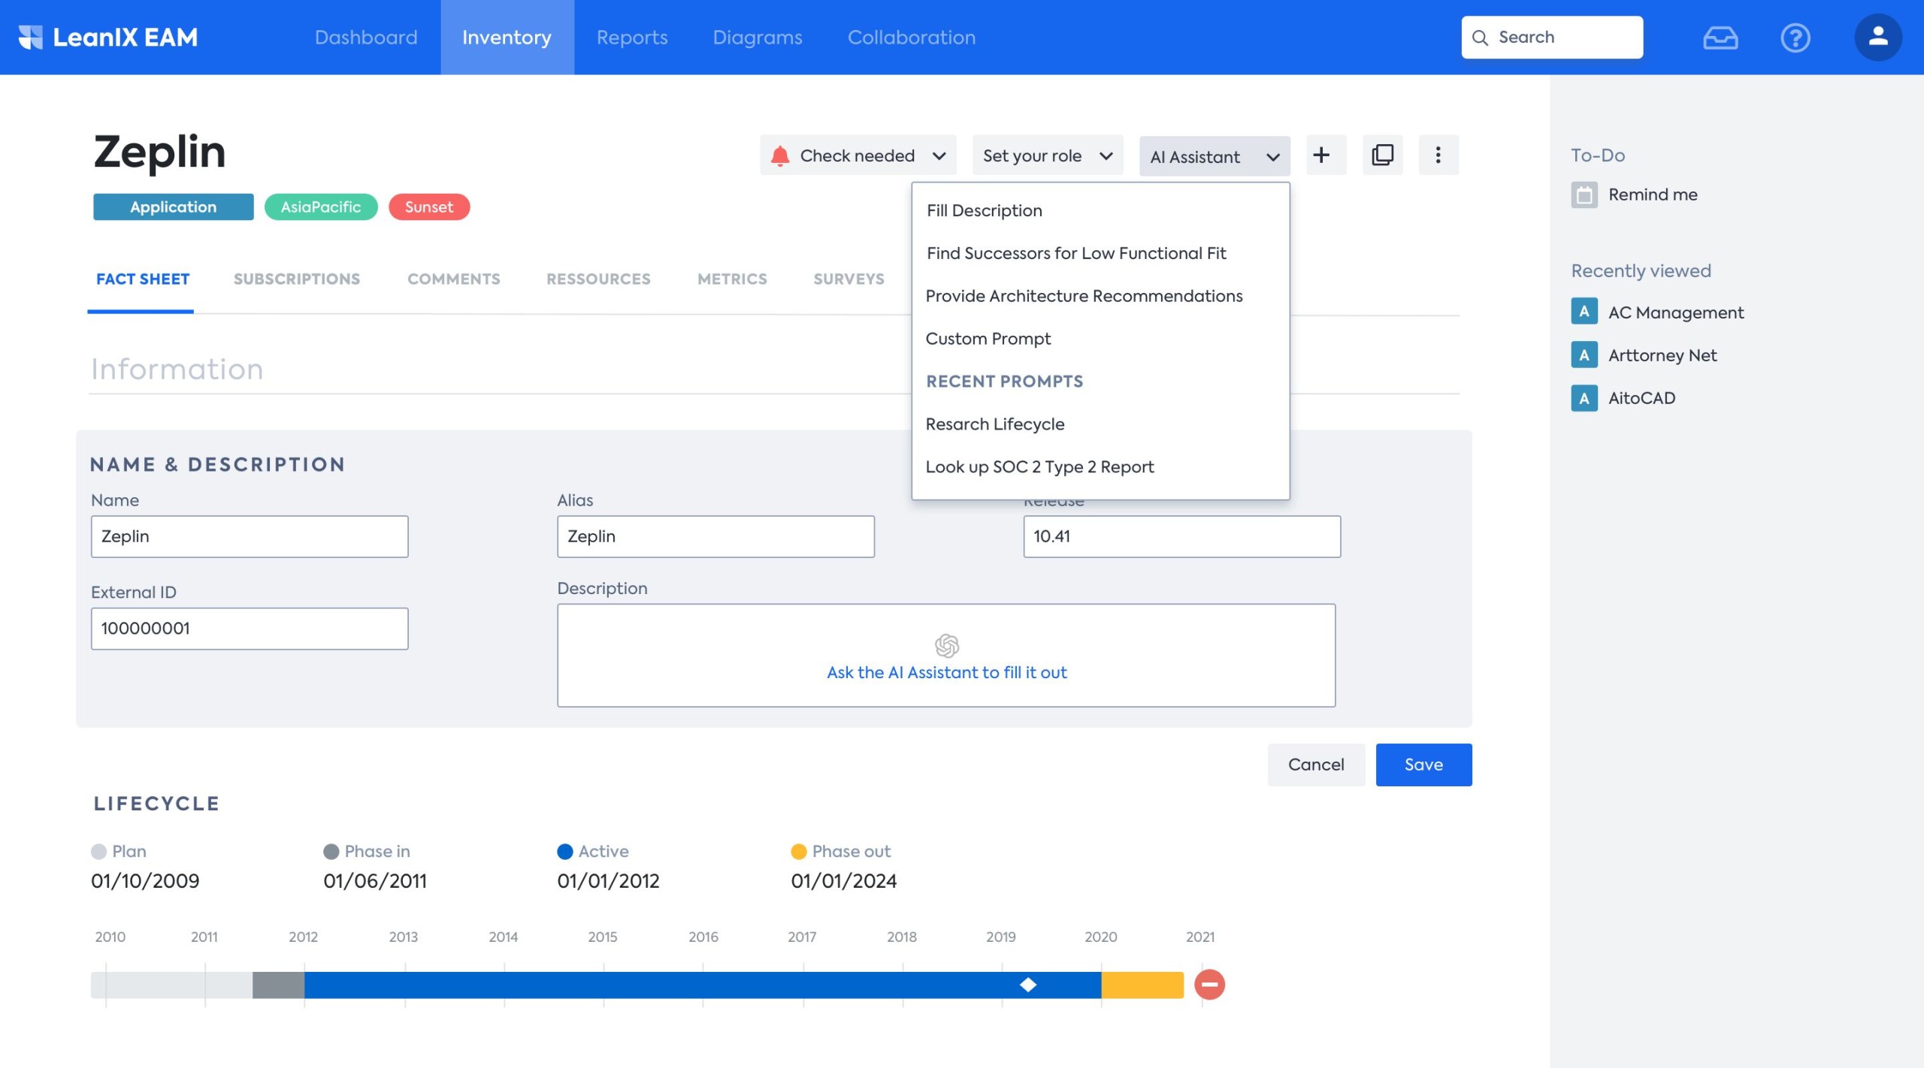
Task: Open the Dashboard nav item
Action: pyautogui.click(x=365, y=37)
